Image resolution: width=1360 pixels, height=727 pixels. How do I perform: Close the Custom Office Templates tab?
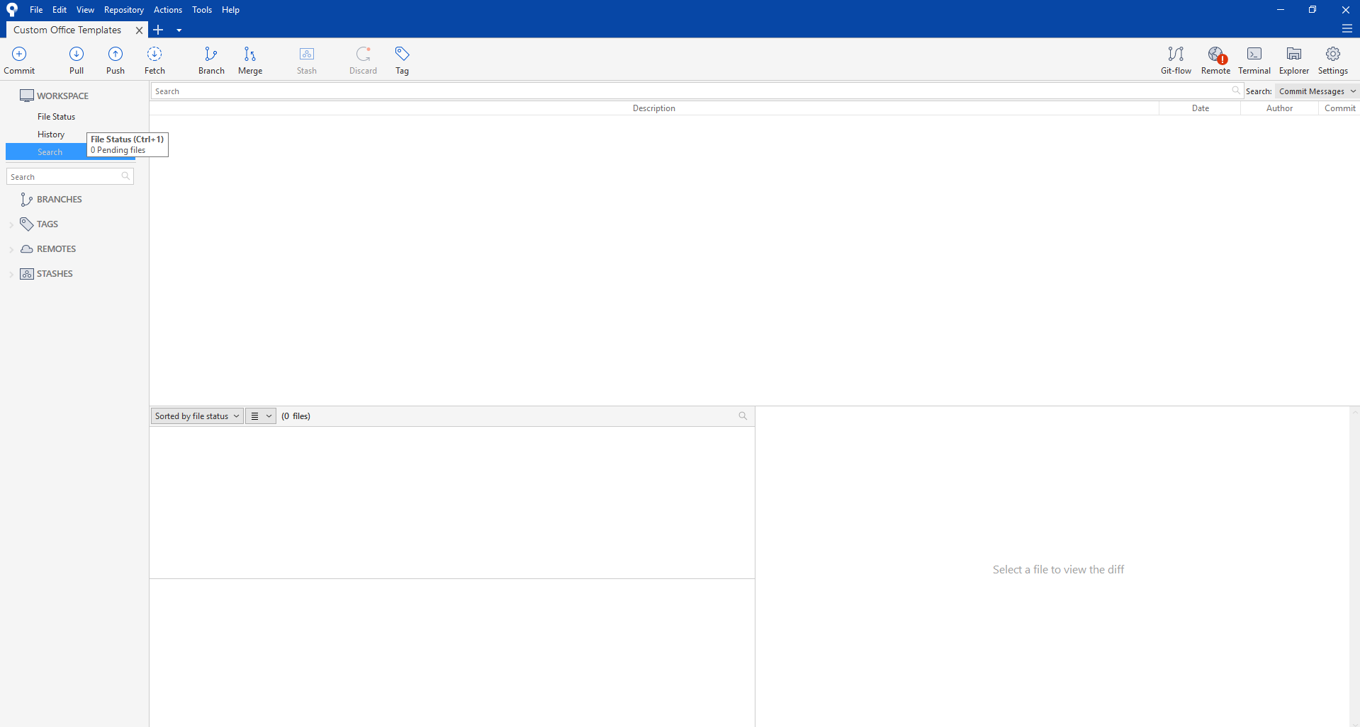tap(139, 30)
